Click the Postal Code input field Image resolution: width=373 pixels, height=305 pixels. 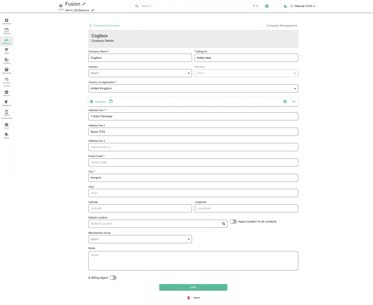point(193,162)
